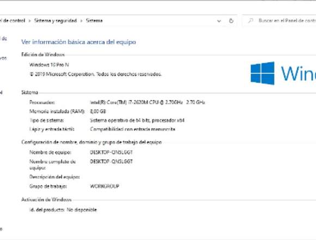Select the Sistema breadcrumb item
The image size is (316, 240).
[x=94, y=21]
